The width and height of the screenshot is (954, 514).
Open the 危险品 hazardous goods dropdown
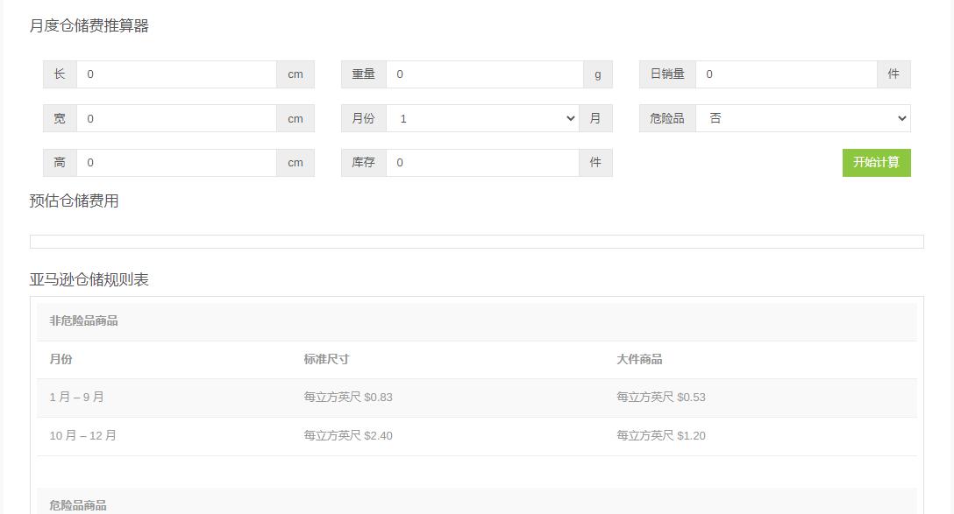point(802,118)
